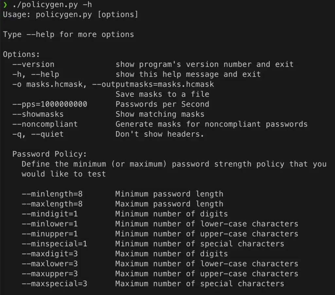Click the --maxdigit=3 option
The height and width of the screenshot is (295, 335).
[x=50, y=254]
